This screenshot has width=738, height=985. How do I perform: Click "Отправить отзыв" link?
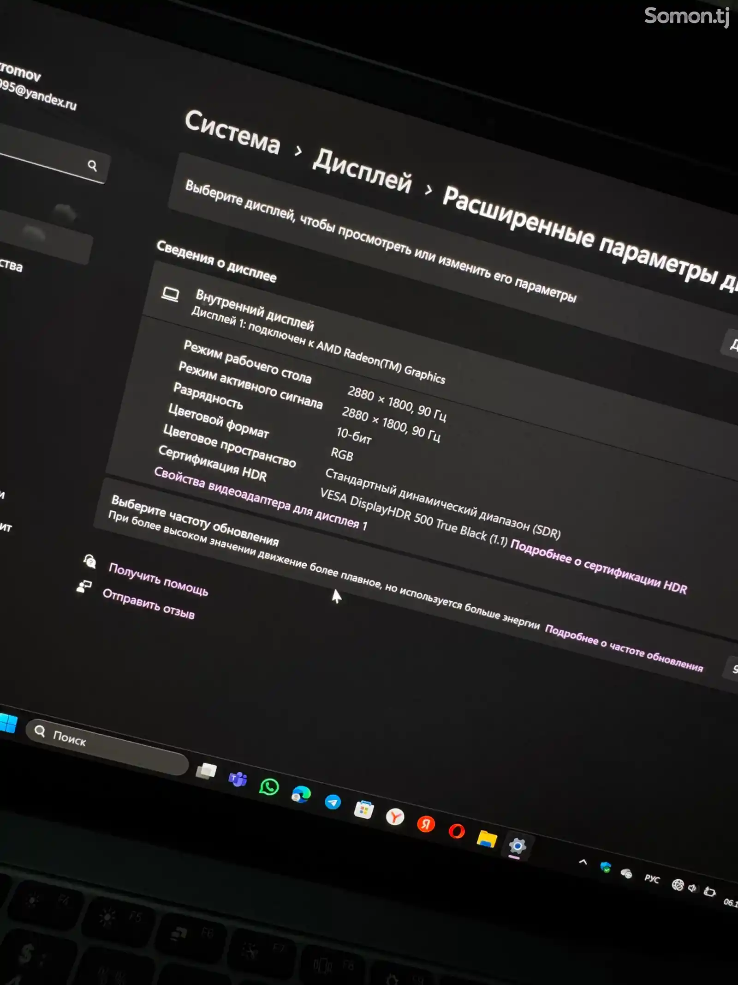(x=149, y=604)
